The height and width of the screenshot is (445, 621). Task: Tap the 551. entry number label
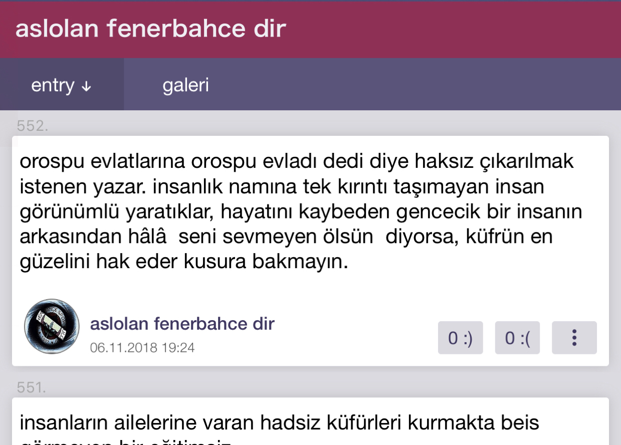pos(33,387)
